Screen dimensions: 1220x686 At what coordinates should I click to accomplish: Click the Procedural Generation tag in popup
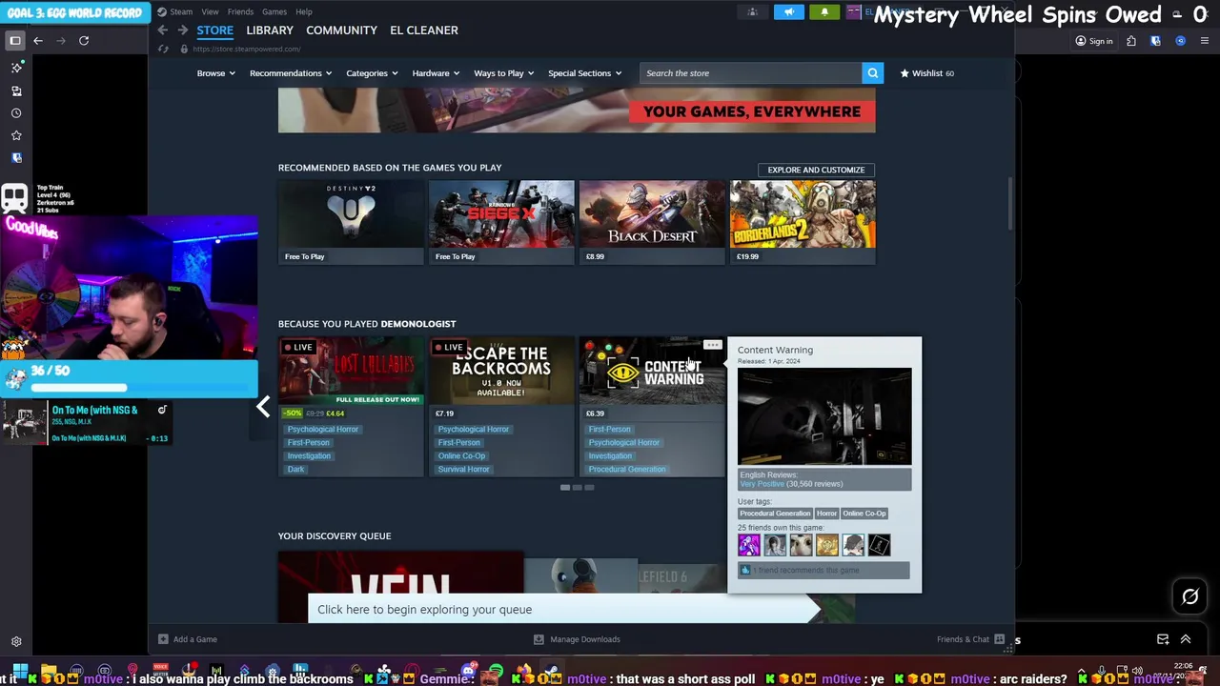pos(775,514)
